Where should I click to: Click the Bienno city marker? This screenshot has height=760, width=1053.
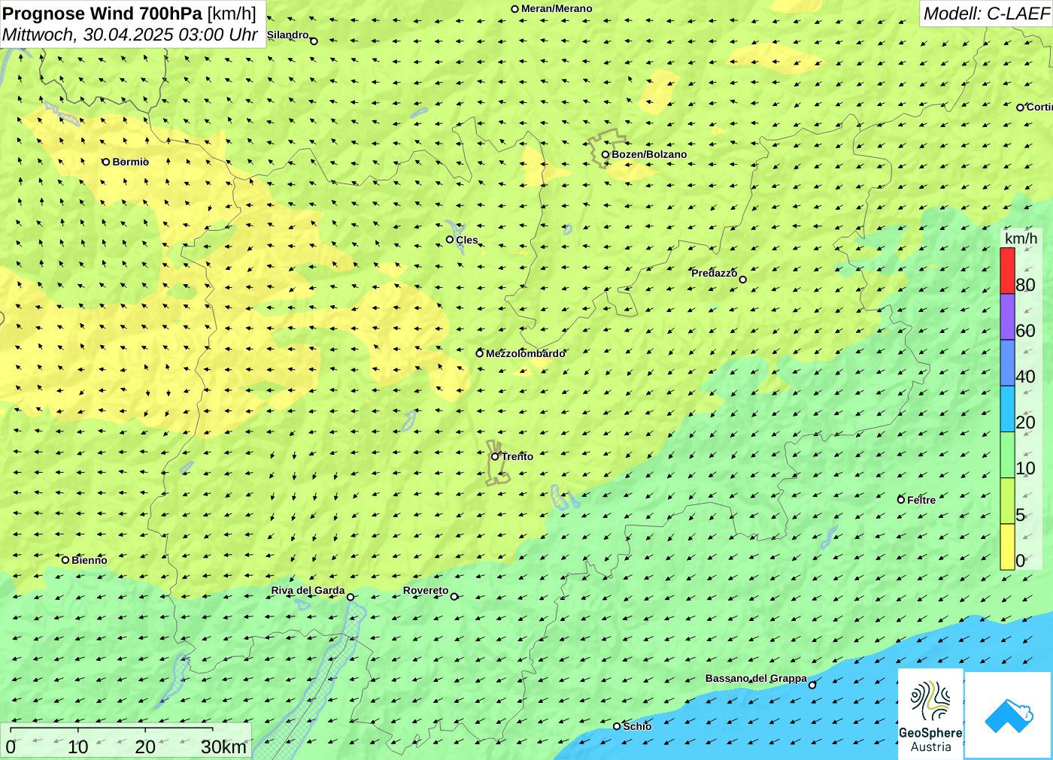pyautogui.click(x=65, y=560)
